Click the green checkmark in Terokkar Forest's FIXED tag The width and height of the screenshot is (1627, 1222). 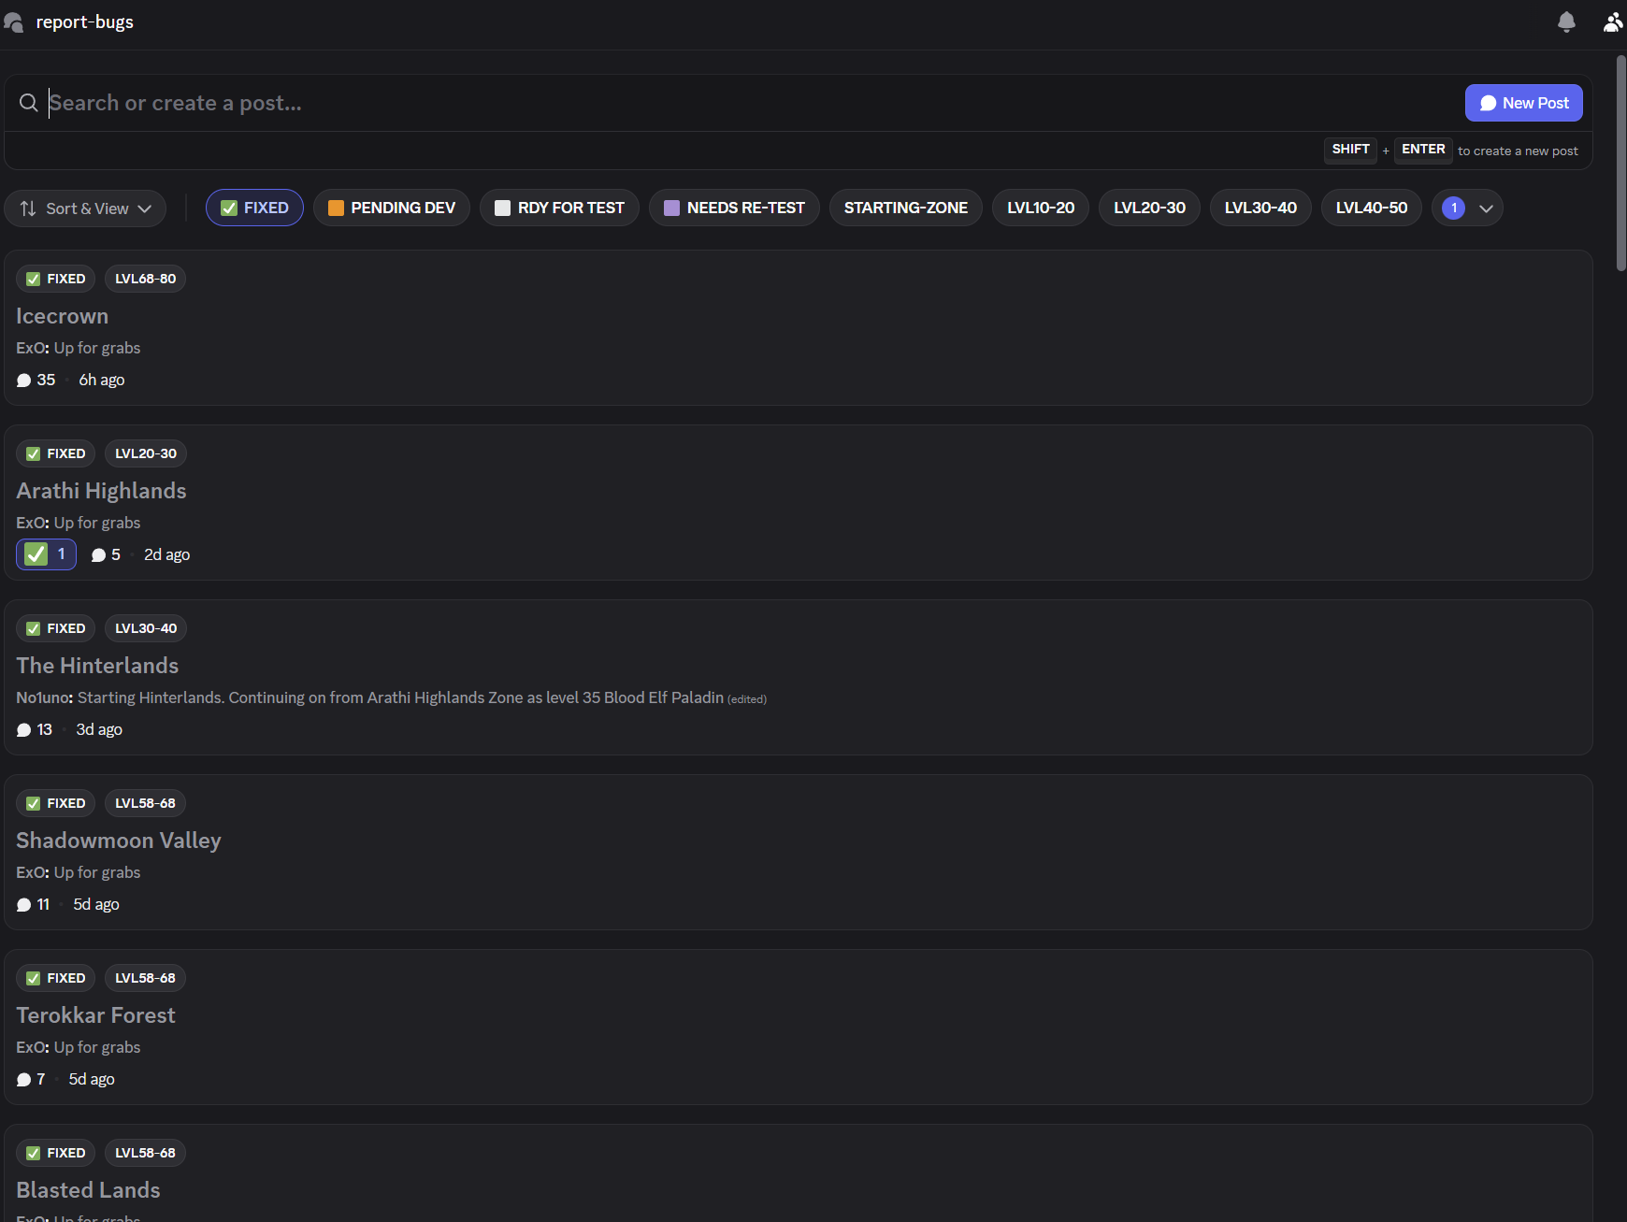[x=34, y=978]
